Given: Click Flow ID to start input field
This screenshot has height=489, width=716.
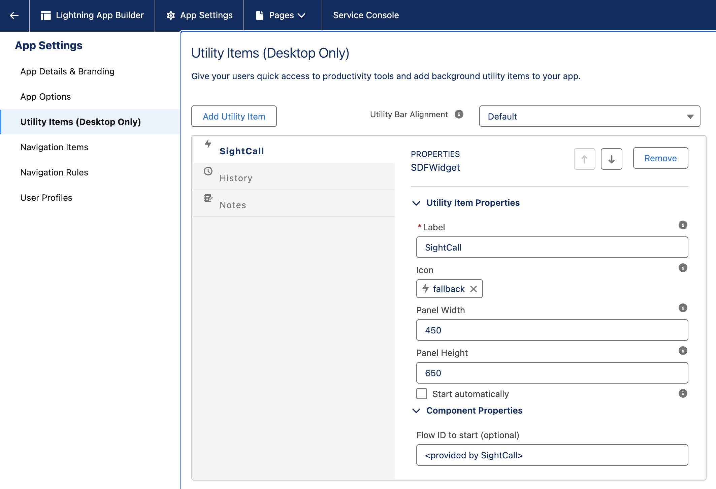Looking at the screenshot, I should (552, 455).
